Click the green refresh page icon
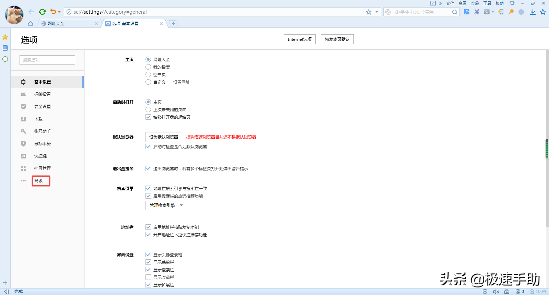The image size is (549, 295). [x=42, y=12]
